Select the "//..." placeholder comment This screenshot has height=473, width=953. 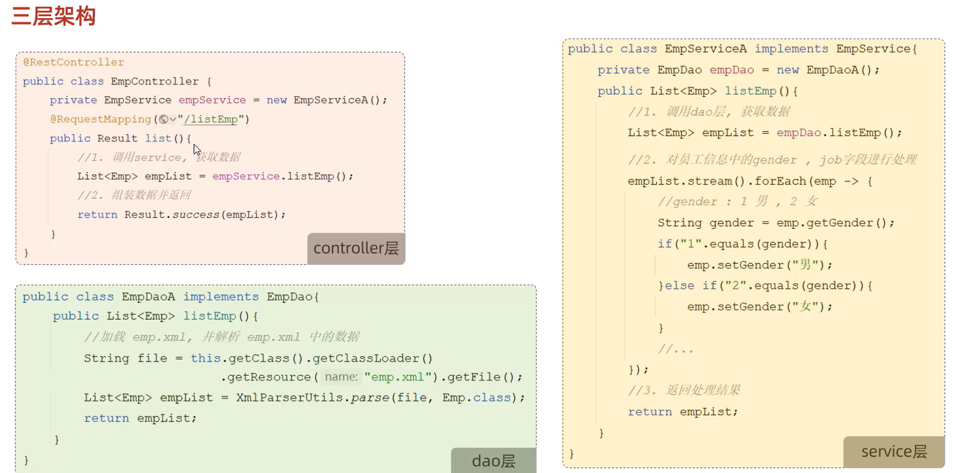675,349
